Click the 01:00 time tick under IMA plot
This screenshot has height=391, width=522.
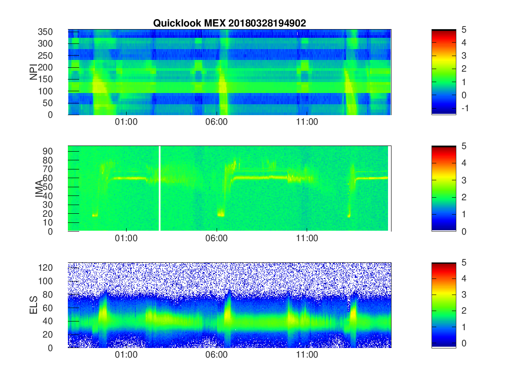point(126,239)
